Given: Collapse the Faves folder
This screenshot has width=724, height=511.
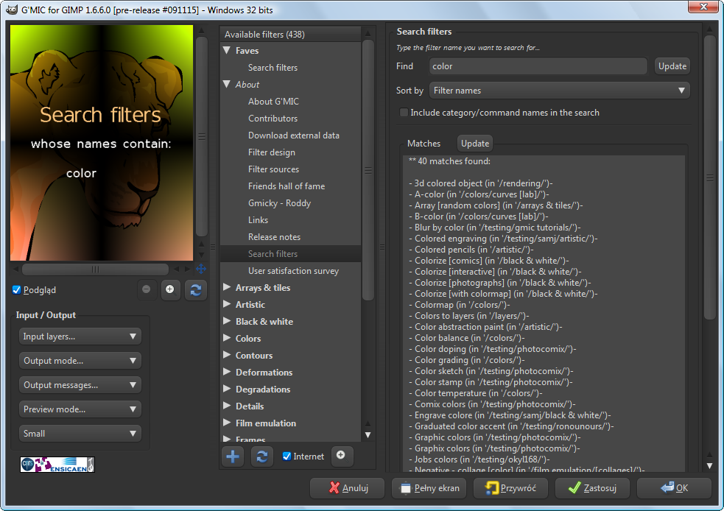Looking at the screenshot, I should pos(227,50).
